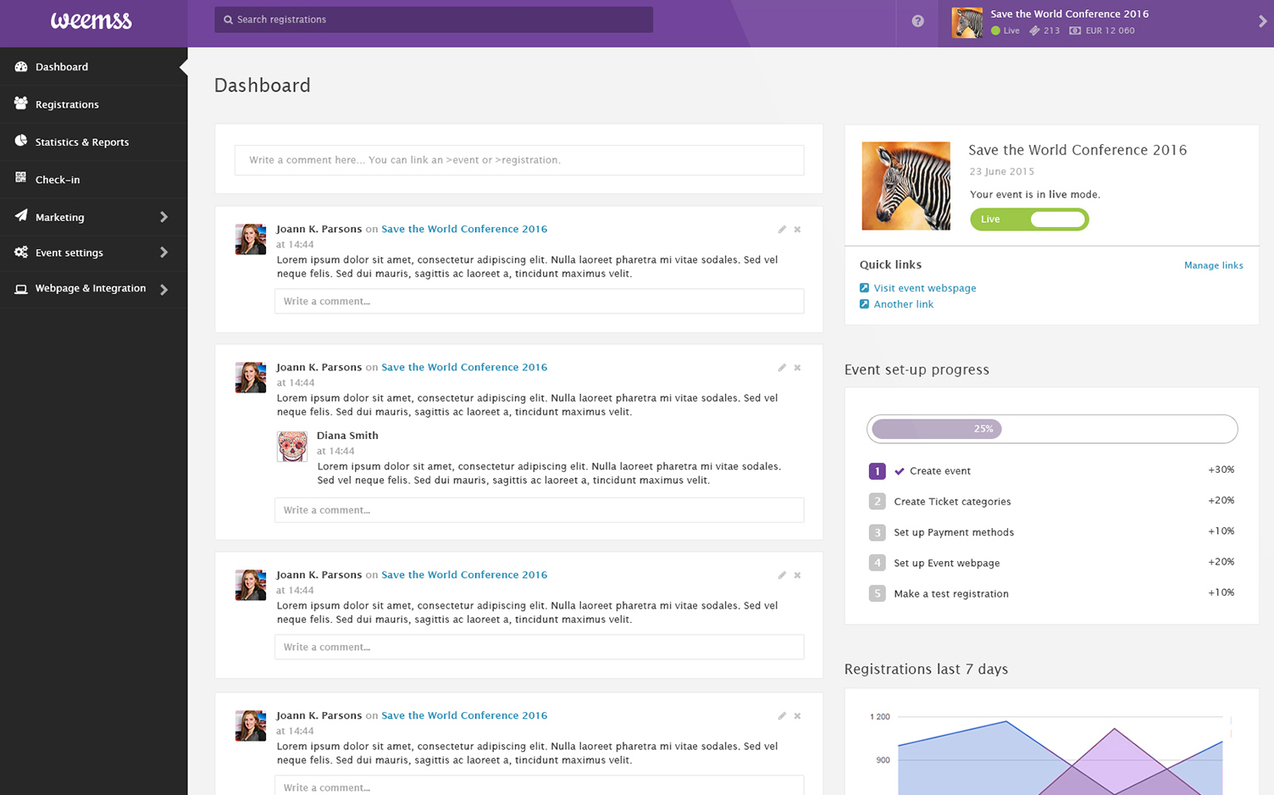Screen dimensions: 1274x795
Task: Expand the Webpage & Integration submenu
Action: pos(163,290)
